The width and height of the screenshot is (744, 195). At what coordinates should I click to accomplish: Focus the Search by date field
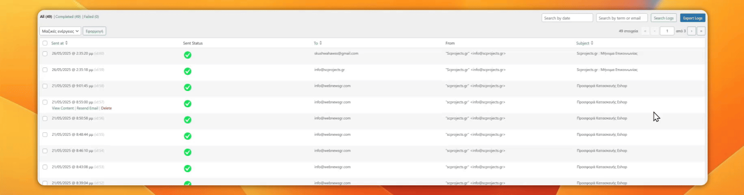567,18
